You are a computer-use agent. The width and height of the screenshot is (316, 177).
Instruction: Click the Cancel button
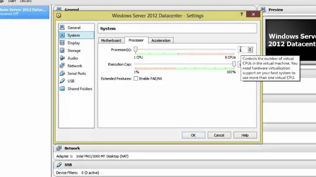(x=219, y=135)
